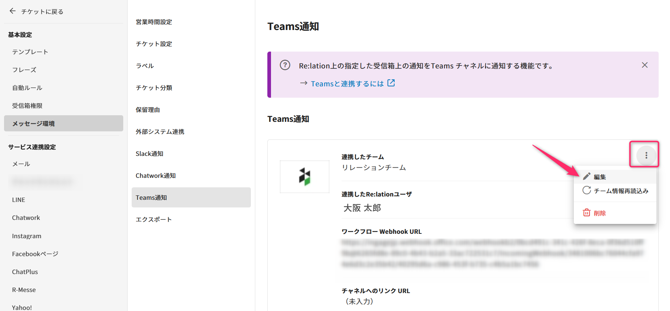Click the back arrow icon beside チケットに戻る

(13, 11)
